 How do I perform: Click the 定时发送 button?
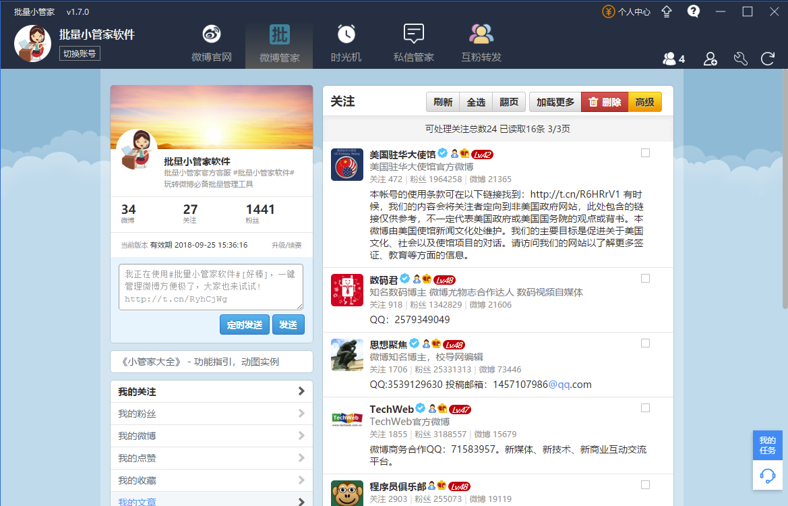245,325
